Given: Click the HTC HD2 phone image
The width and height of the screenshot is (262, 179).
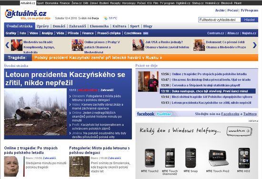Looking at the screenshot, I should click(244, 158).
